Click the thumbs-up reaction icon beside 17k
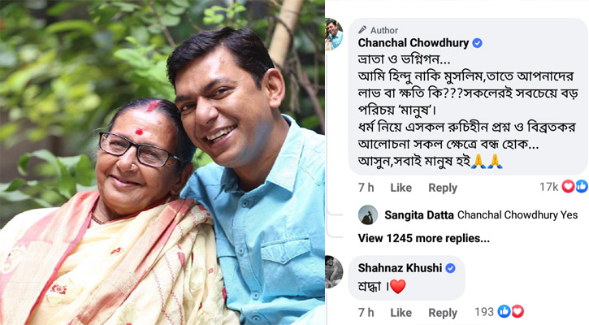The width and height of the screenshot is (589, 325). pos(580,187)
